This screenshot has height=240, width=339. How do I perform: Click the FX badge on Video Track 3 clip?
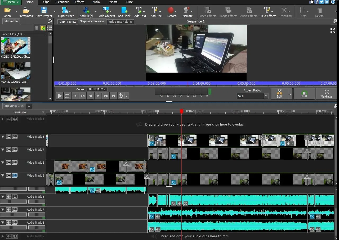(92, 169)
